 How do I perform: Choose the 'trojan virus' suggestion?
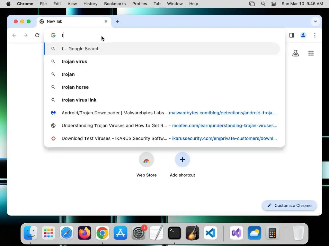[x=162, y=61]
